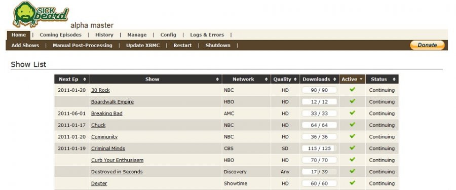
Task: Click alpha master version text
Action: [92, 25]
